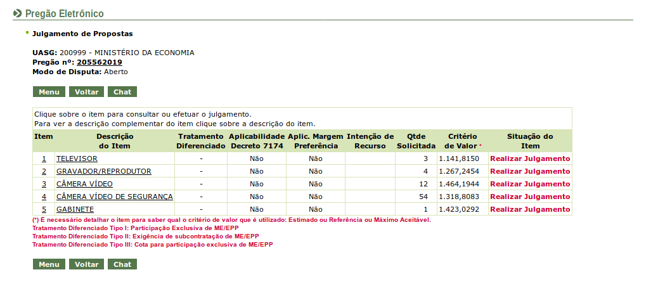Click the Intenção de Recurso column header
Image resolution: width=646 pixels, height=291 pixels.
(x=370, y=141)
